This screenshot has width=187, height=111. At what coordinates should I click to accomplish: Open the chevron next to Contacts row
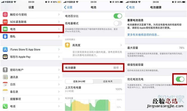pyautogui.click(x=59, y=77)
